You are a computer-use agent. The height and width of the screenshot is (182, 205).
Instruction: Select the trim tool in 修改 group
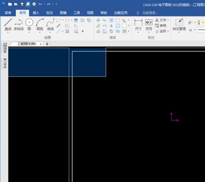[x=105, y=20]
